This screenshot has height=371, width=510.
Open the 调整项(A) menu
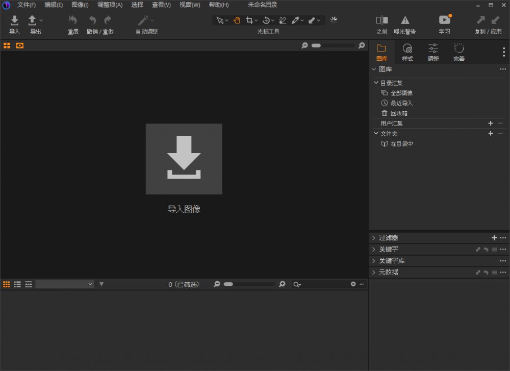tap(110, 5)
